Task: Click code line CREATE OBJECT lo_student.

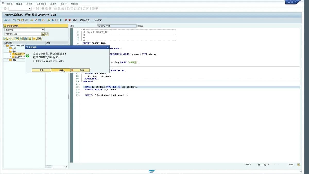Action: pos(101,90)
